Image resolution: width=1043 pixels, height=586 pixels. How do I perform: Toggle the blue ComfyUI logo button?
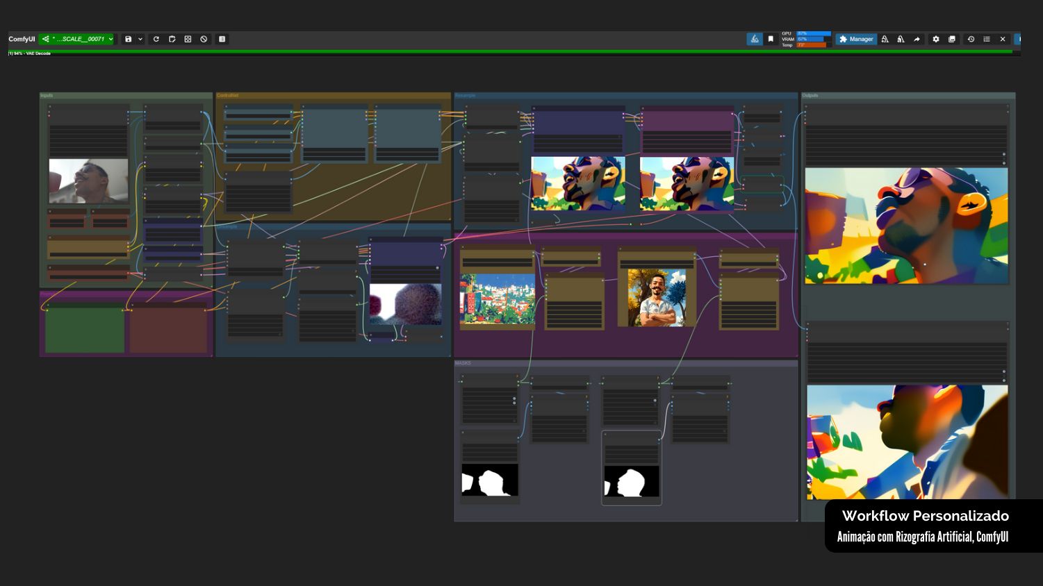pyautogui.click(x=754, y=39)
